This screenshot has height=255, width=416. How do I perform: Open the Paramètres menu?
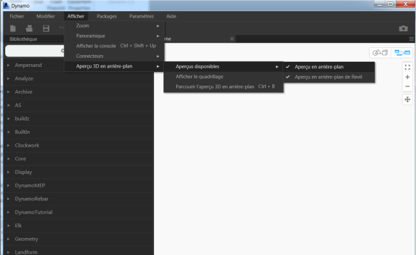click(142, 16)
